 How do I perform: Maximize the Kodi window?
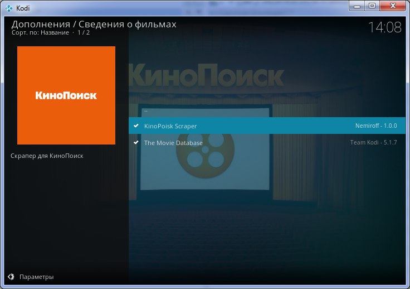click(x=372, y=6)
